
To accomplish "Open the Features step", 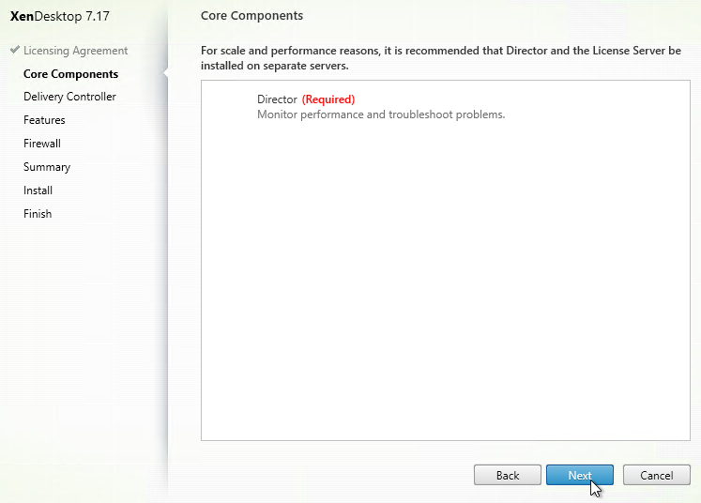I will 44,120.
